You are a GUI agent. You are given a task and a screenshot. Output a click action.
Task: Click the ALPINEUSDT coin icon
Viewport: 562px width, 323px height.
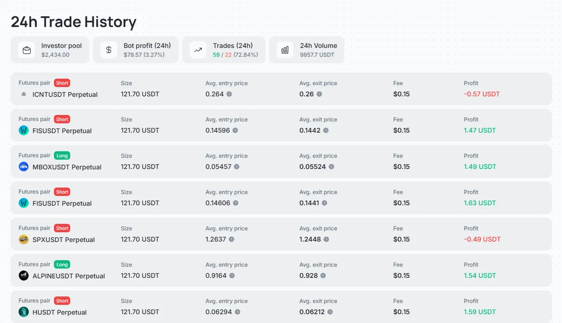pos(24,276)
